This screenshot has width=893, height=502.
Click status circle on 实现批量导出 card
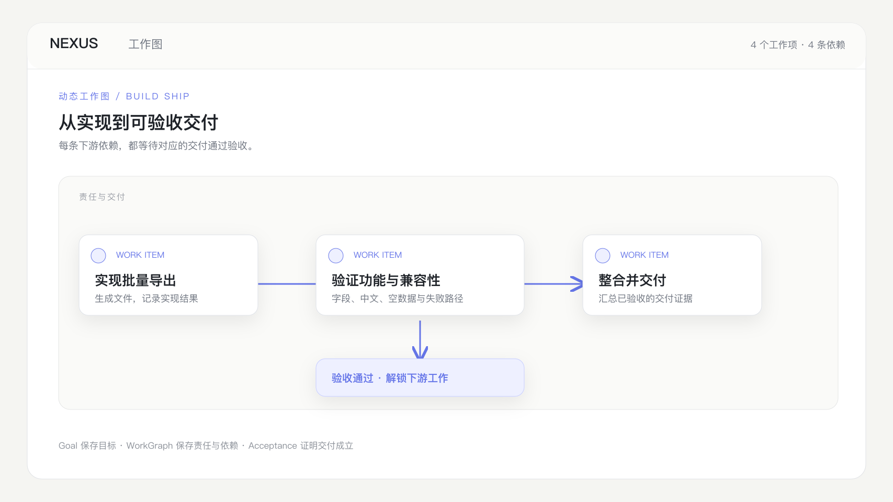point(98,255)
